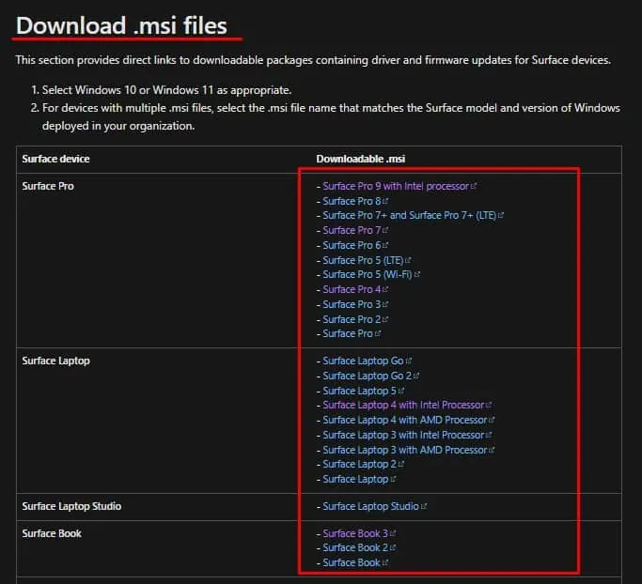
Task: Click the Surface device column header
Action: point(55,159)
